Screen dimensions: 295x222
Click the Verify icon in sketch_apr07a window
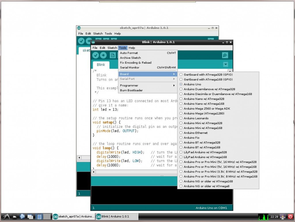[x=81, y=41]
